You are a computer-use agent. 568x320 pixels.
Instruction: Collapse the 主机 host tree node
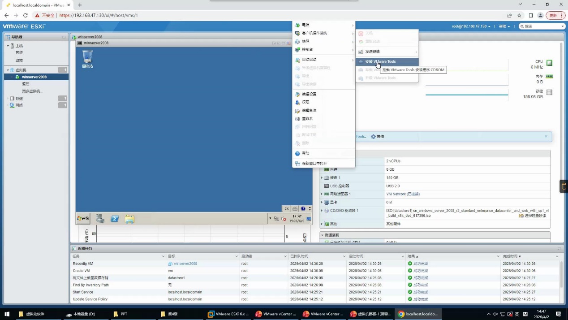(x=8, y=46)
